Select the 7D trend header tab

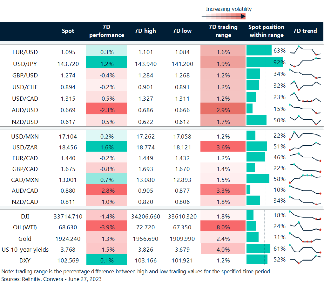point(305,31)
